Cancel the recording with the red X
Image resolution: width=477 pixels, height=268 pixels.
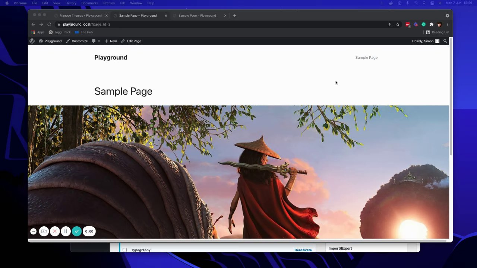[55, 231]
